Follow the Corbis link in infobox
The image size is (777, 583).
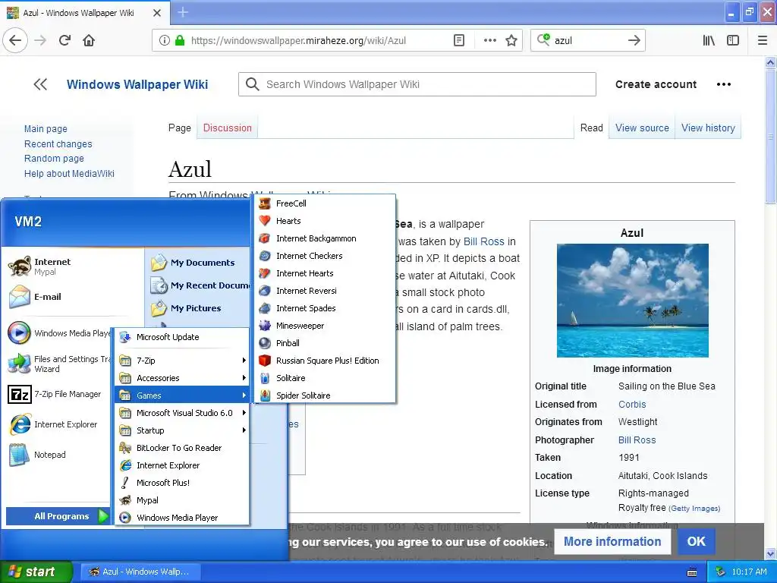[x=632, y=404]
